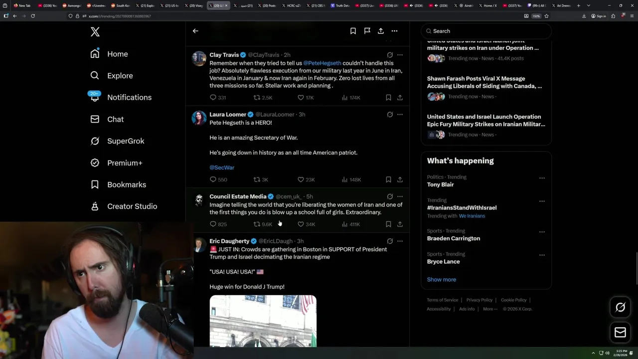This screenshot has width=638, height=359.
Task: Open new browser tab with plus
Action: (x=578, y=5)
